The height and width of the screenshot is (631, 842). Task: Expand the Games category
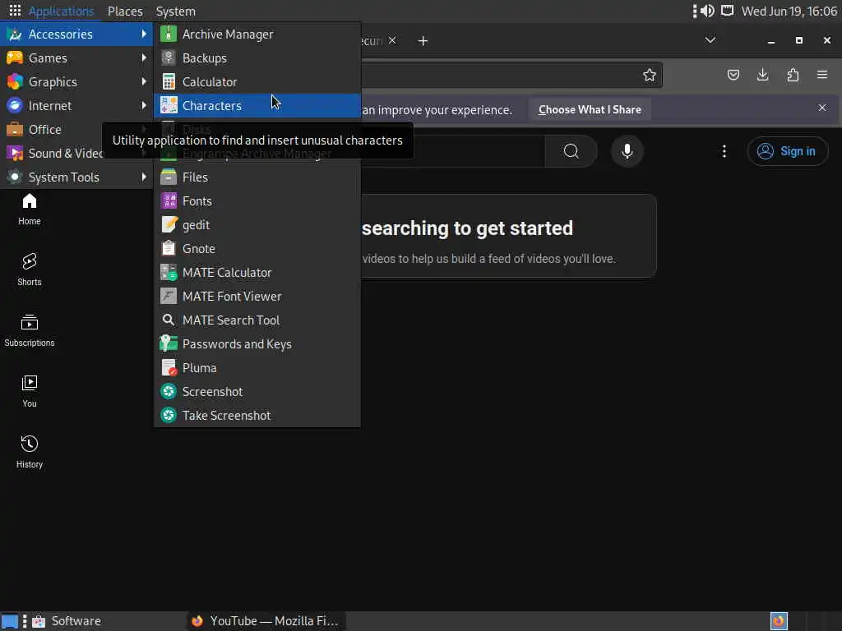pos(76,58)
